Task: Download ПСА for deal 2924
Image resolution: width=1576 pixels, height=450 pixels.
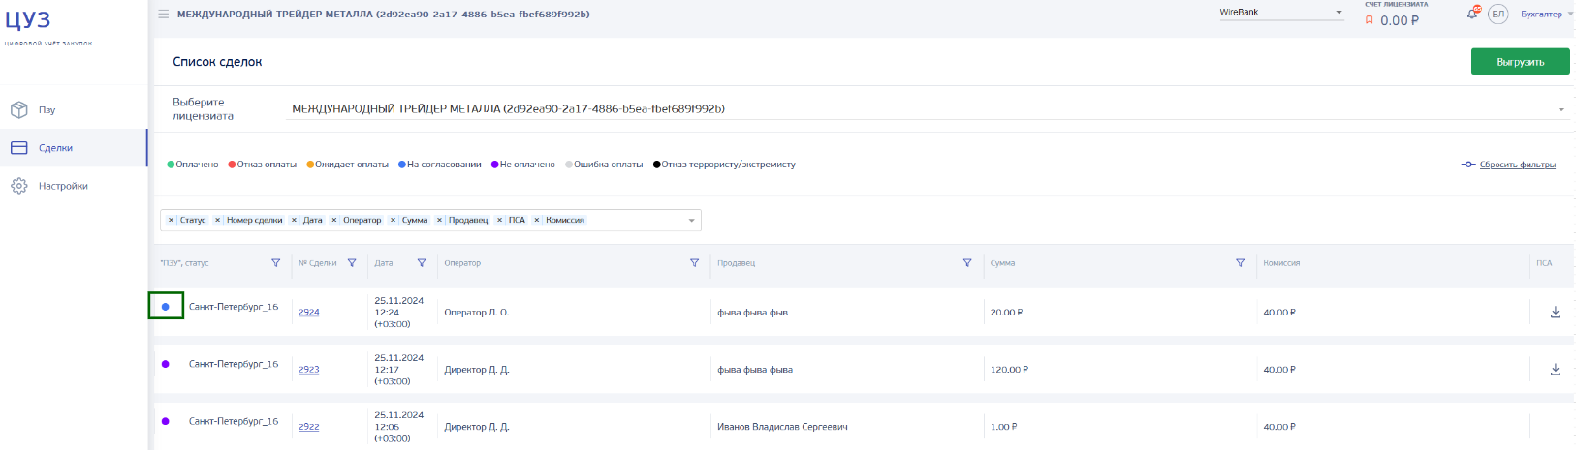Action: [x=1556, y=312]
